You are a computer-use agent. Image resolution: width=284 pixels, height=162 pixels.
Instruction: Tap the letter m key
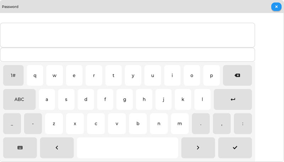coord(180,123)
